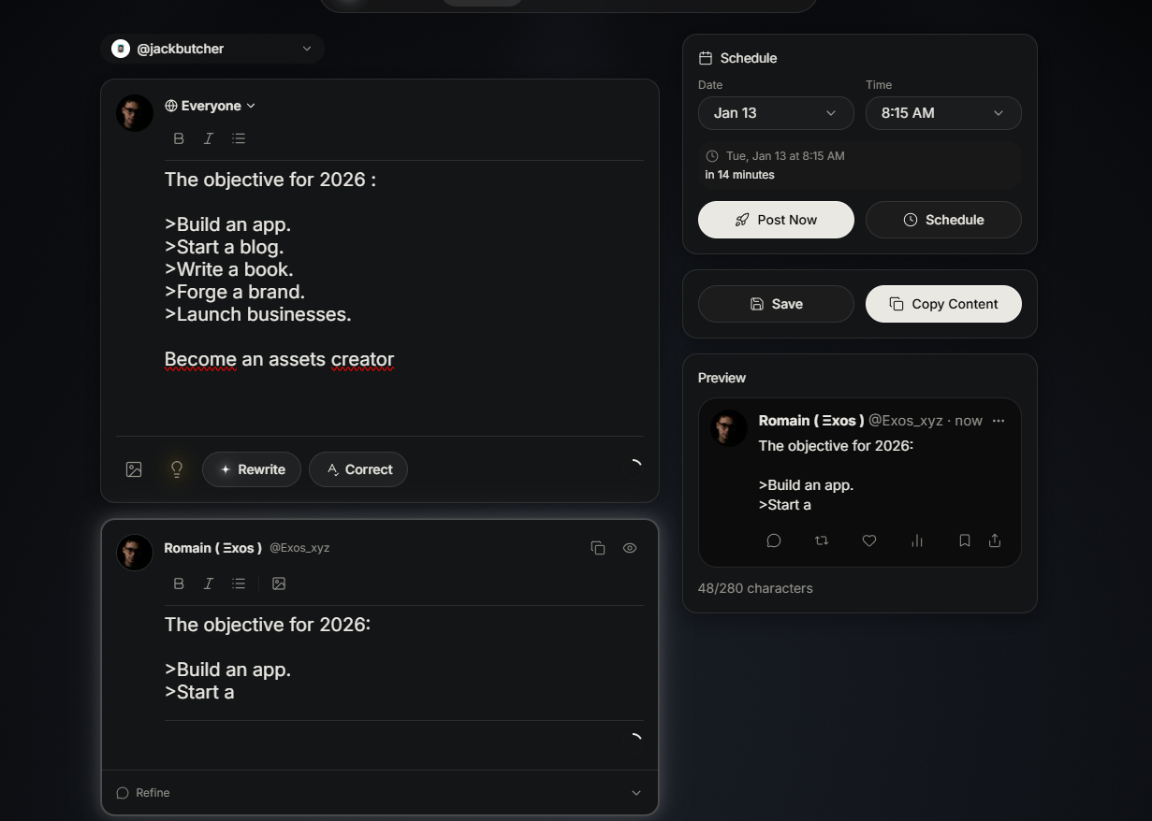Apply italic formatting in the reply editor
The image size is (1152, 821).
pos(208,583)
